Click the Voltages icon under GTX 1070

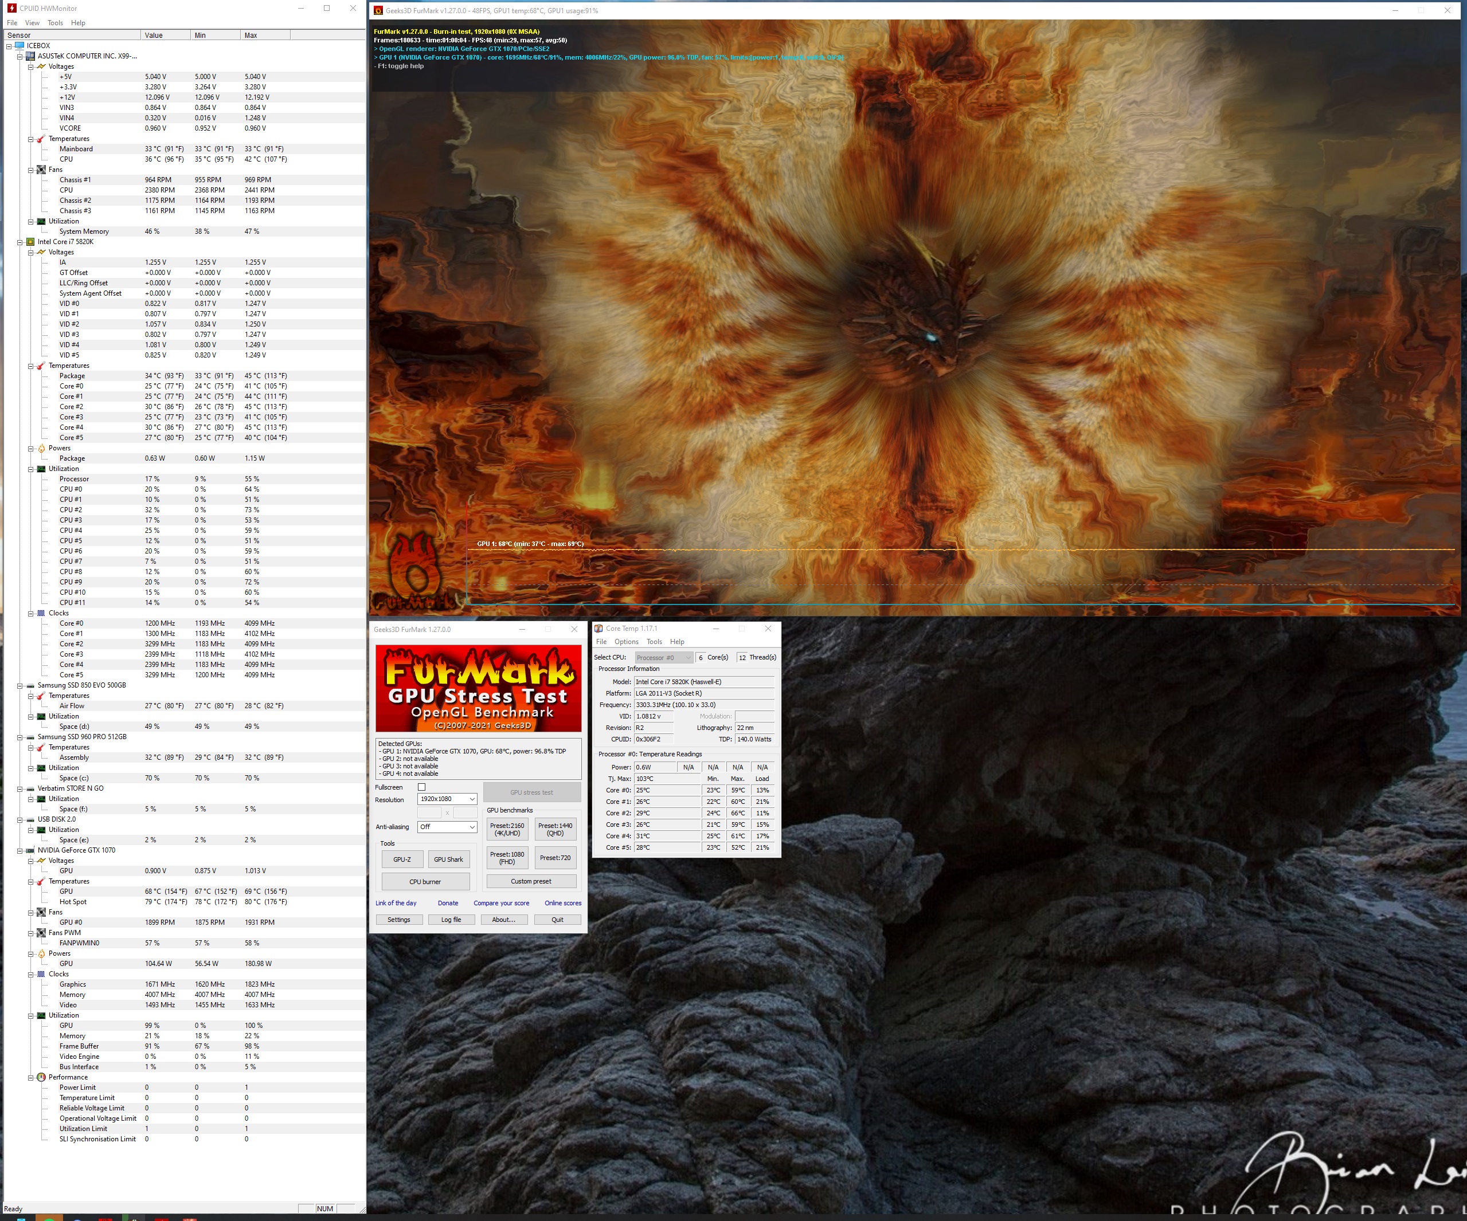[x=41, y=861]
